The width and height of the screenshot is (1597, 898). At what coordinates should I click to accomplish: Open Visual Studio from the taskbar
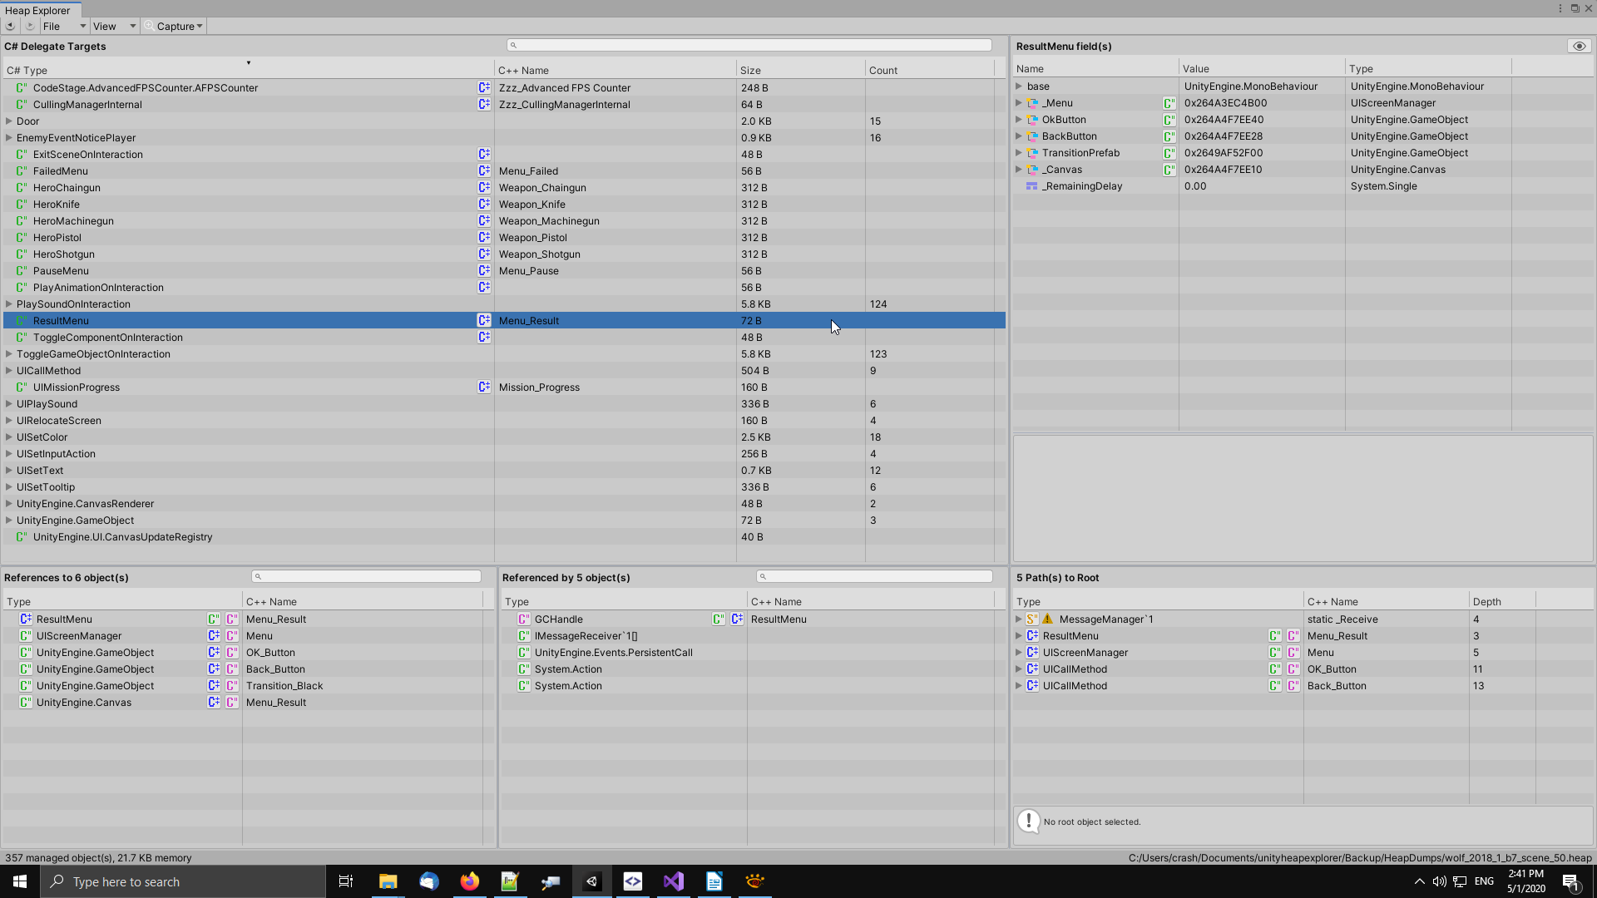(673, 881)
